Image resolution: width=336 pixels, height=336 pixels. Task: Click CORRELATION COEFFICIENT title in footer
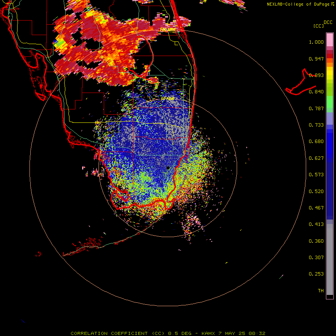pyautogui.click(x=109, y=333)
